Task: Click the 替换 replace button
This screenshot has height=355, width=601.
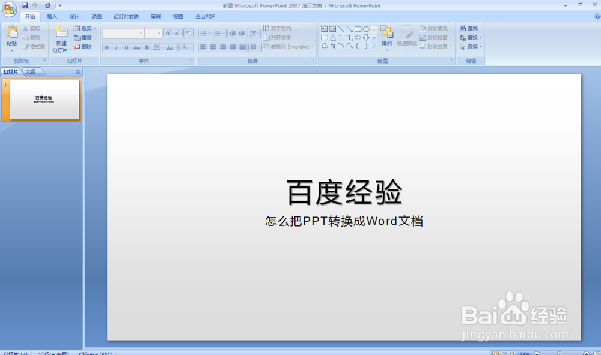Action: click(x=471, y=38)
